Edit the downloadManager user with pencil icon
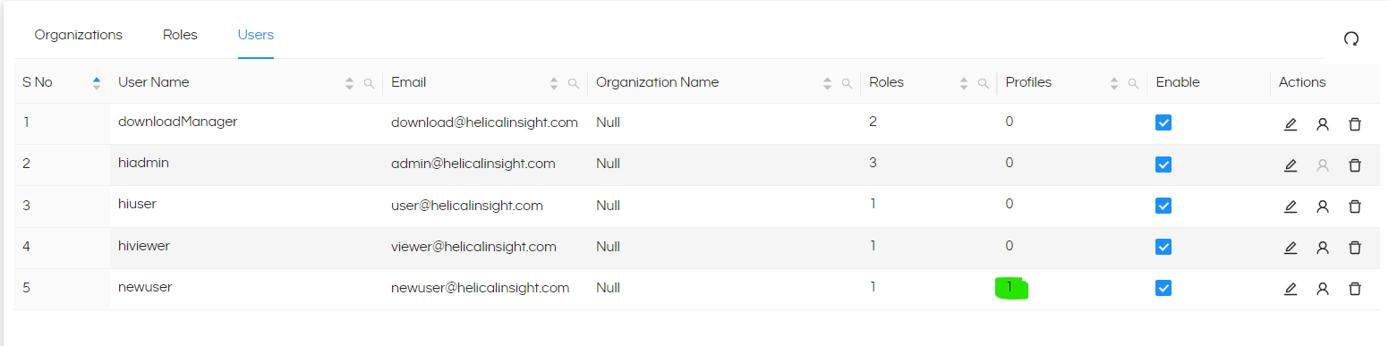1389x346 pixels. [x=1290, y=124]
